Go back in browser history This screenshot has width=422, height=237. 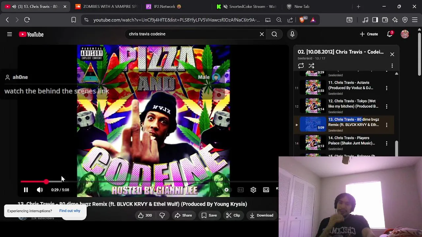(7, 20)
